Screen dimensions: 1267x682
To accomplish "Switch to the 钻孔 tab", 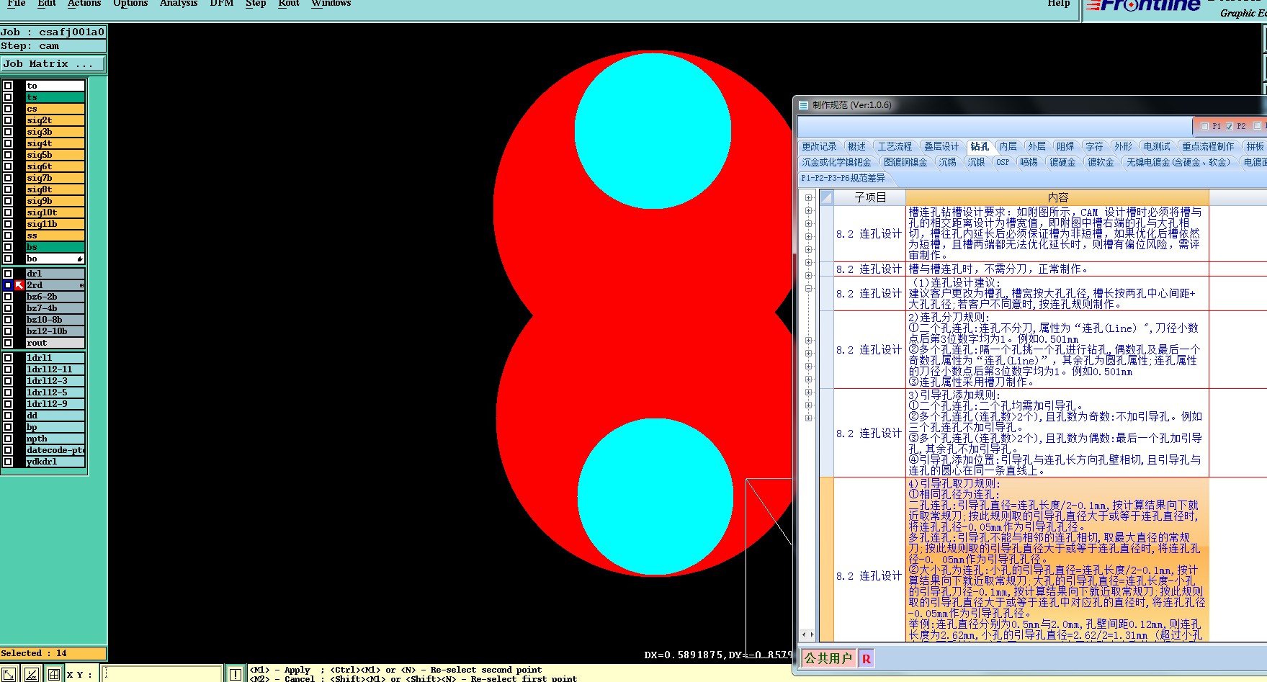I will [x=980, y=146].
